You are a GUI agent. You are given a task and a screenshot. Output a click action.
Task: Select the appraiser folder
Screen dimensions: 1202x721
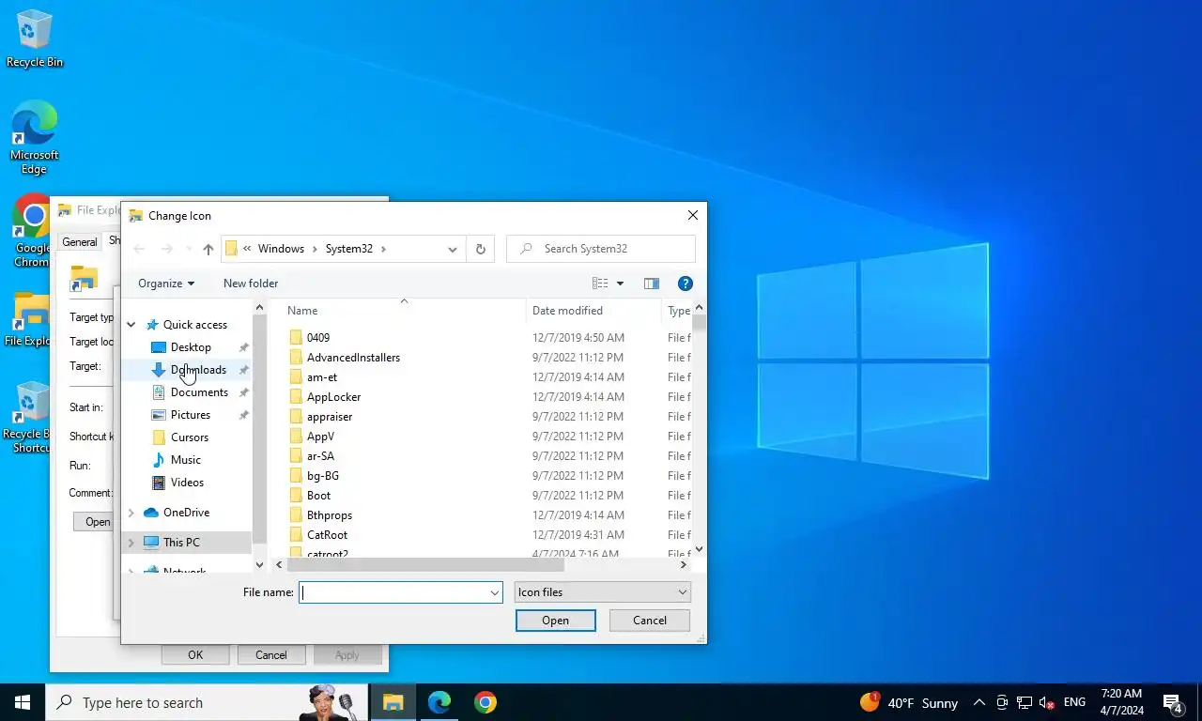click(x=330, y=417)
